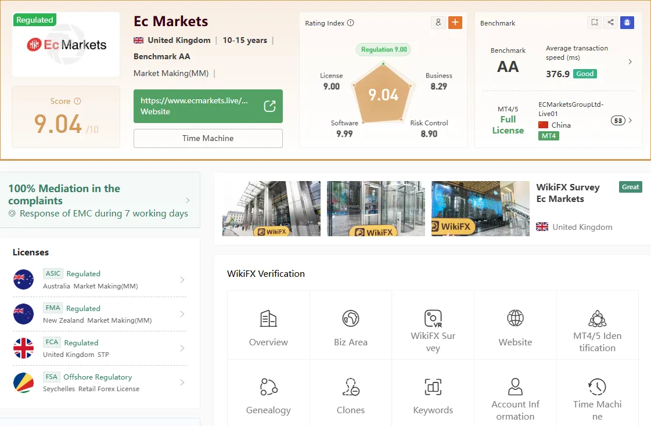Open the Overview verification icon
Screen dimensions: 651x426
tap(268, 319)
